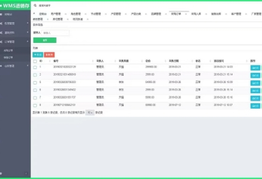Viewport: 262px width, 179px height.
Task: Expand the 权限管理 sidebar menu
Action: (15, 23)
